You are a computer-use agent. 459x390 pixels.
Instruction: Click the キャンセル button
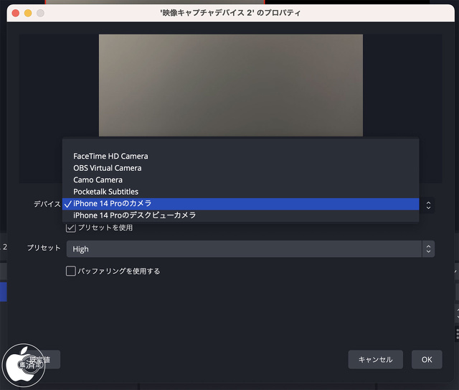click(376, 360)
